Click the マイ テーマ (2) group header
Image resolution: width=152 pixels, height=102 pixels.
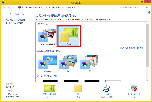point(43,24)
